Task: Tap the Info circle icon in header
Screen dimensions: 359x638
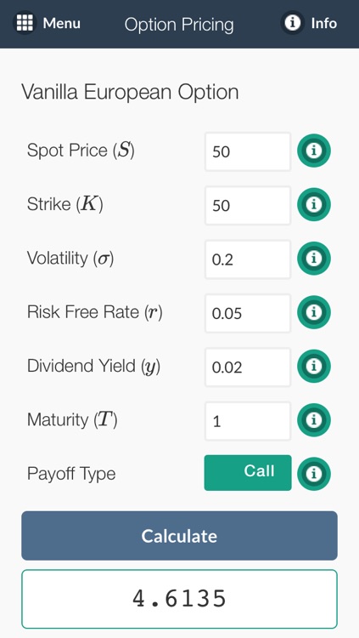Action: tap(292, 23)
